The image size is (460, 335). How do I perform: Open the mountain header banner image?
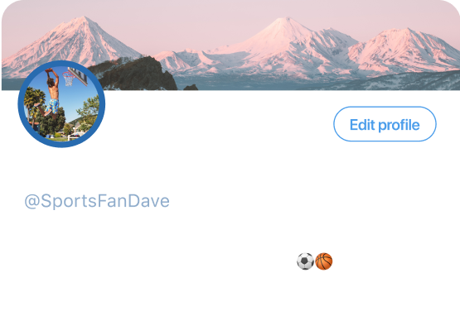pos(230,45)
